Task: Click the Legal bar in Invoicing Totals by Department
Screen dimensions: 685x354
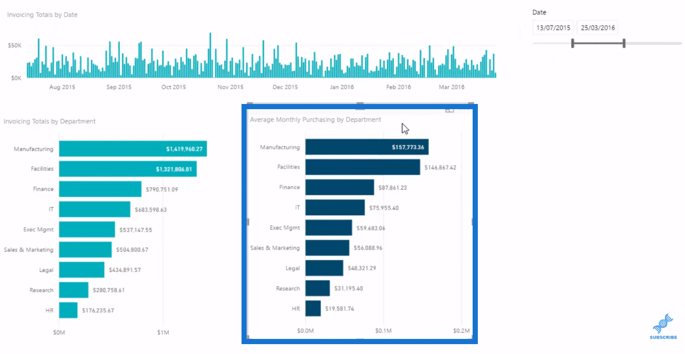Action: [82, 270]
